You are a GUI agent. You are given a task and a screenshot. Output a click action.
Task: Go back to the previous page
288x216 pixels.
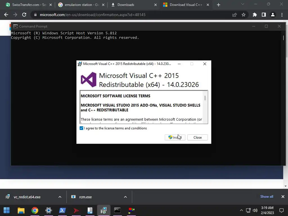(6, 15)
